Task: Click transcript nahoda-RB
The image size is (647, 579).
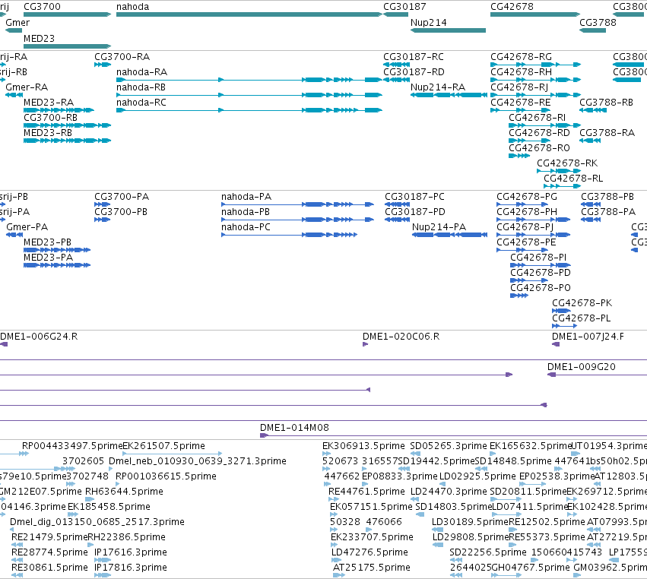Action: 249,95
